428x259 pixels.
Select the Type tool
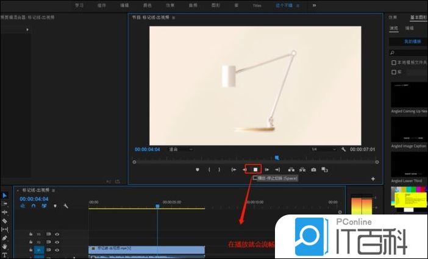point(5,255)
